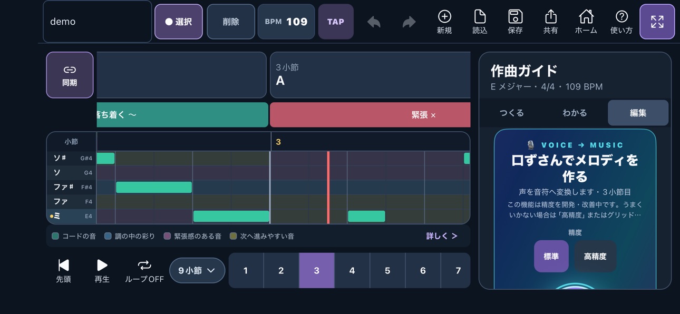Open the 使い方 help guide
Viewport: 680px width, 314px height.
(621, 22)
